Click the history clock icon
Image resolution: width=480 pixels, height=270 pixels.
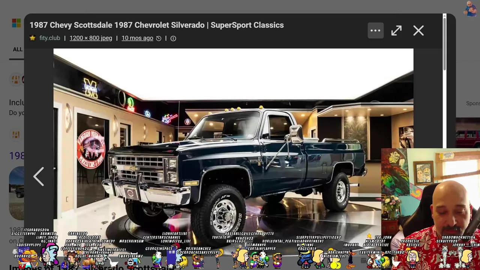click(159, 38)
